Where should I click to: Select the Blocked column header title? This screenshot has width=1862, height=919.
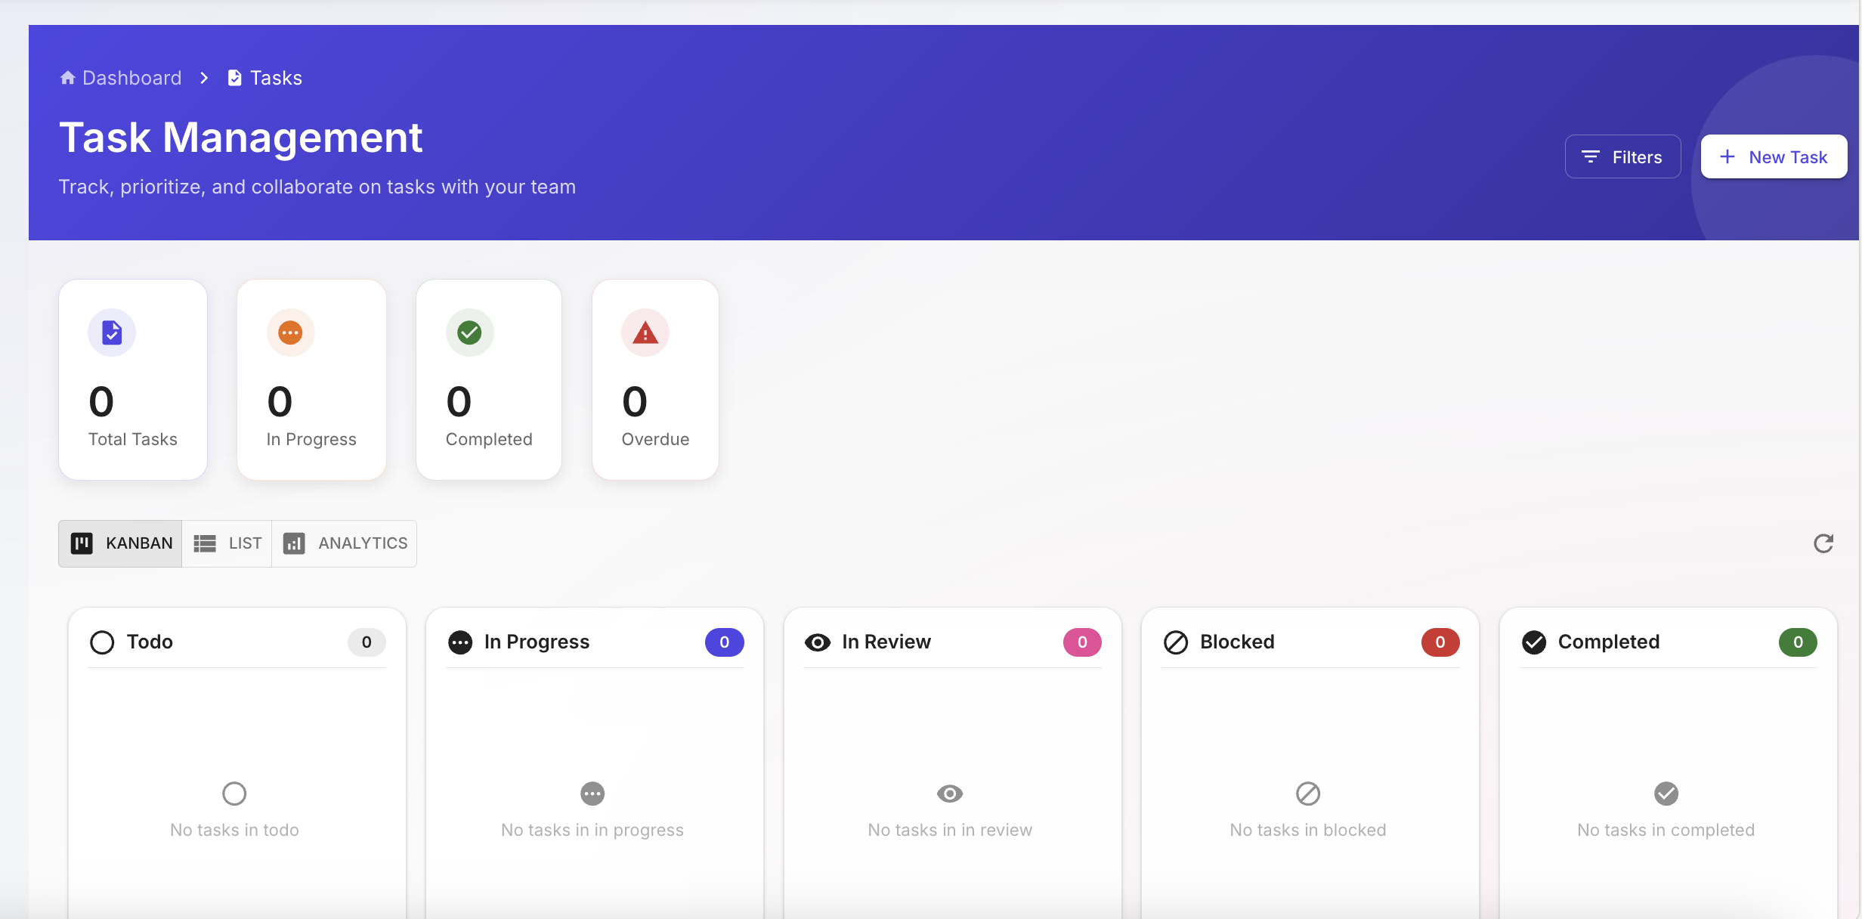1237,642
